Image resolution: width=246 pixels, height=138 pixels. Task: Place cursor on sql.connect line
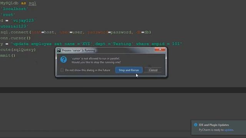pyautogui.click(x=75, y=32)
